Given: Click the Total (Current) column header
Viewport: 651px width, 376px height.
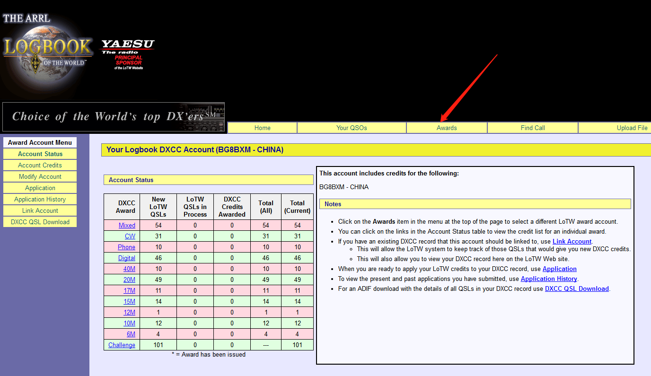Looking at the screenshot, I should (x=298, y=207).
